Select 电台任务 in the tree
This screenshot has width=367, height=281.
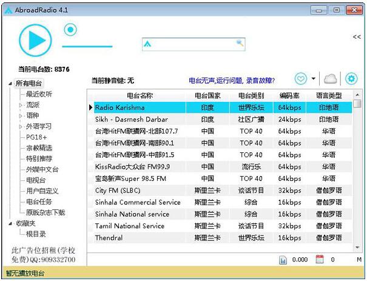coord(39,202)
